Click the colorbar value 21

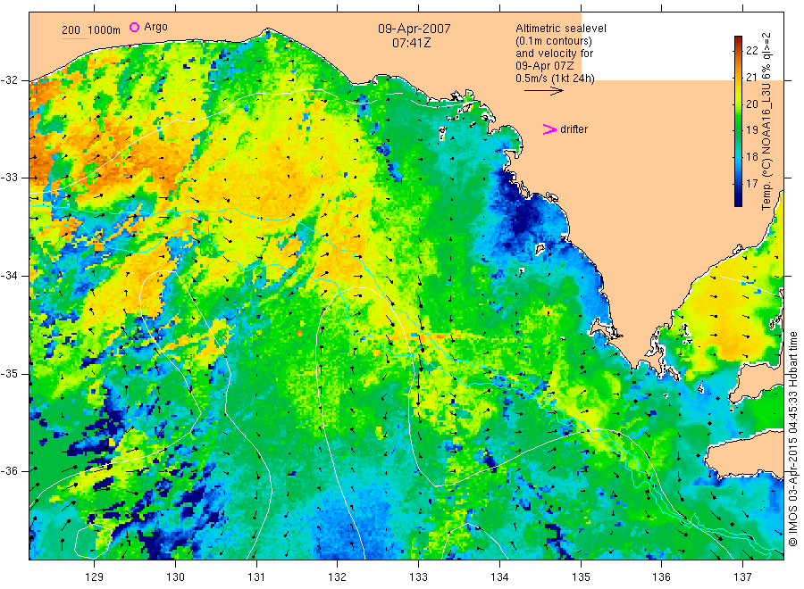(751, 78)
